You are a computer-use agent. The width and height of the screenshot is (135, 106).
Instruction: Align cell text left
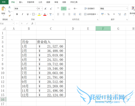tap(58, 14)
